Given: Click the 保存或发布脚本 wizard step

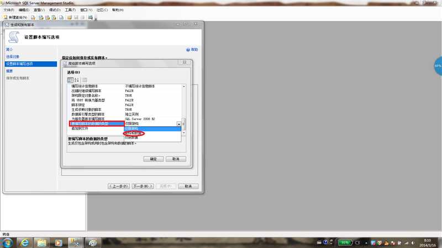Looking at the screenshot, I should click(18, 78).
